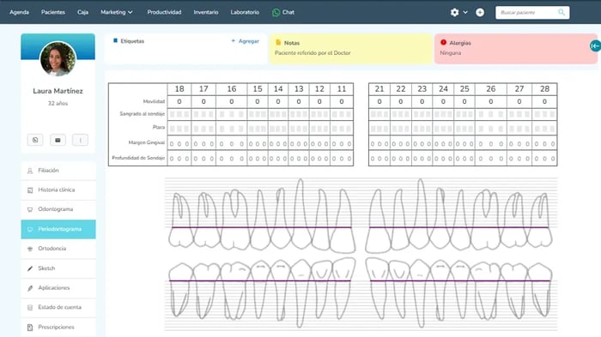Open the more options dots under patient
The image size is (601, 337).
(80, 140)
